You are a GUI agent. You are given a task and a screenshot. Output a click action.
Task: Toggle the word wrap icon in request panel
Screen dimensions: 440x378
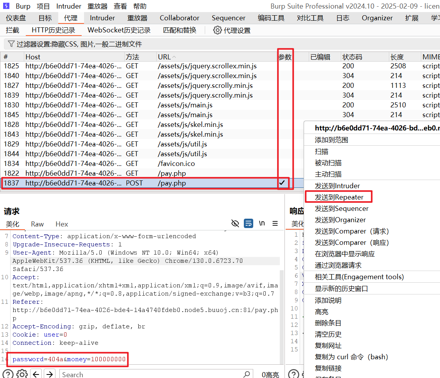[x=249, y=223]
